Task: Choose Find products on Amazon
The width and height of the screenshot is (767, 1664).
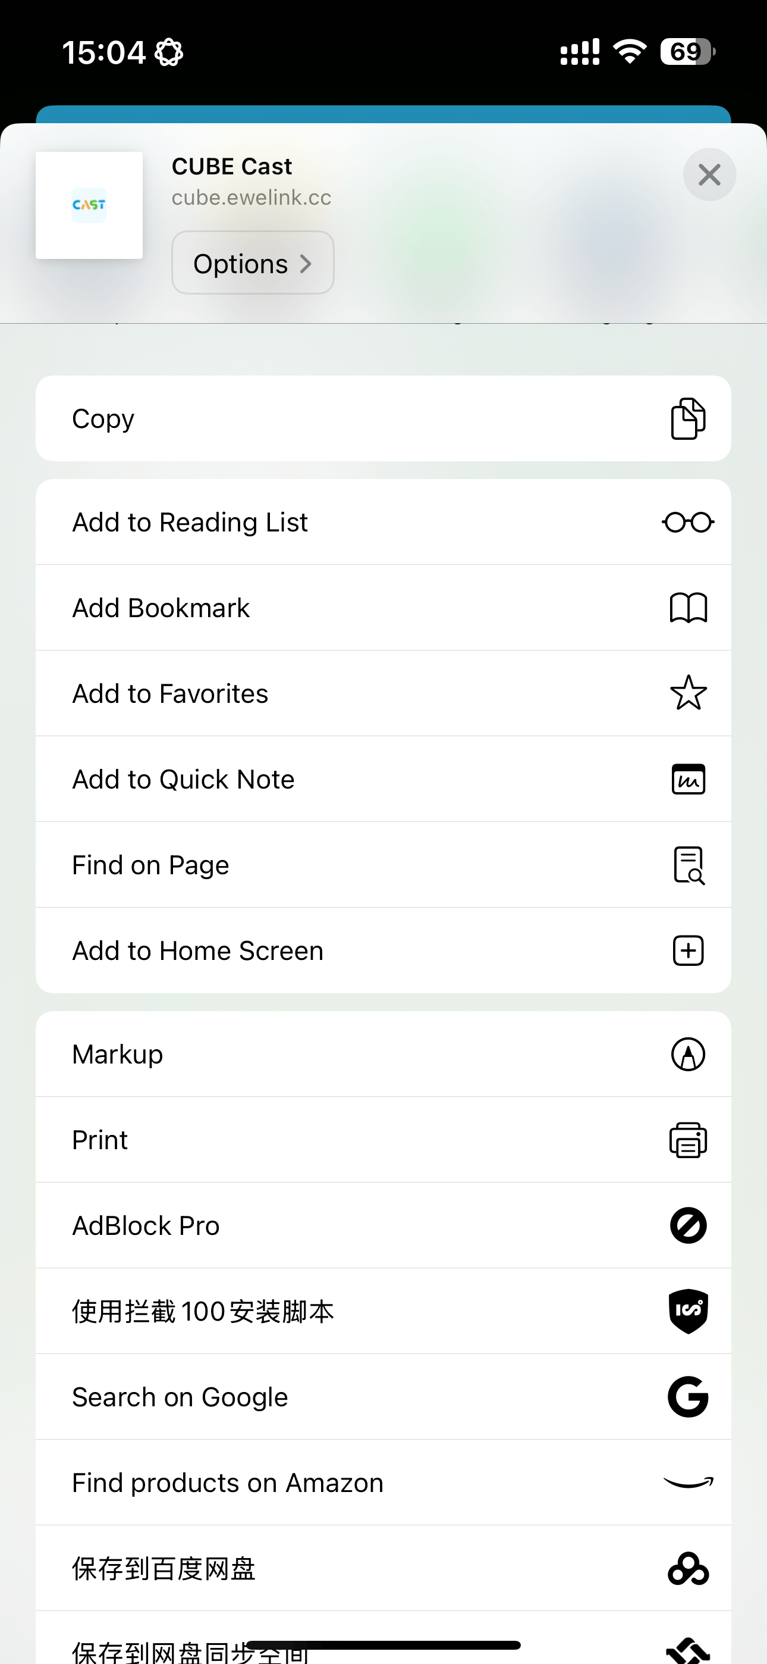Action: tap(227, 1482)
